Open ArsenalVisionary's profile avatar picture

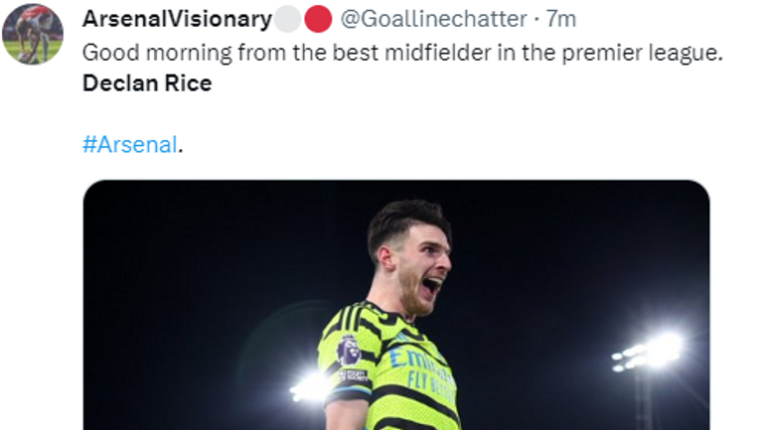[32, 34]
